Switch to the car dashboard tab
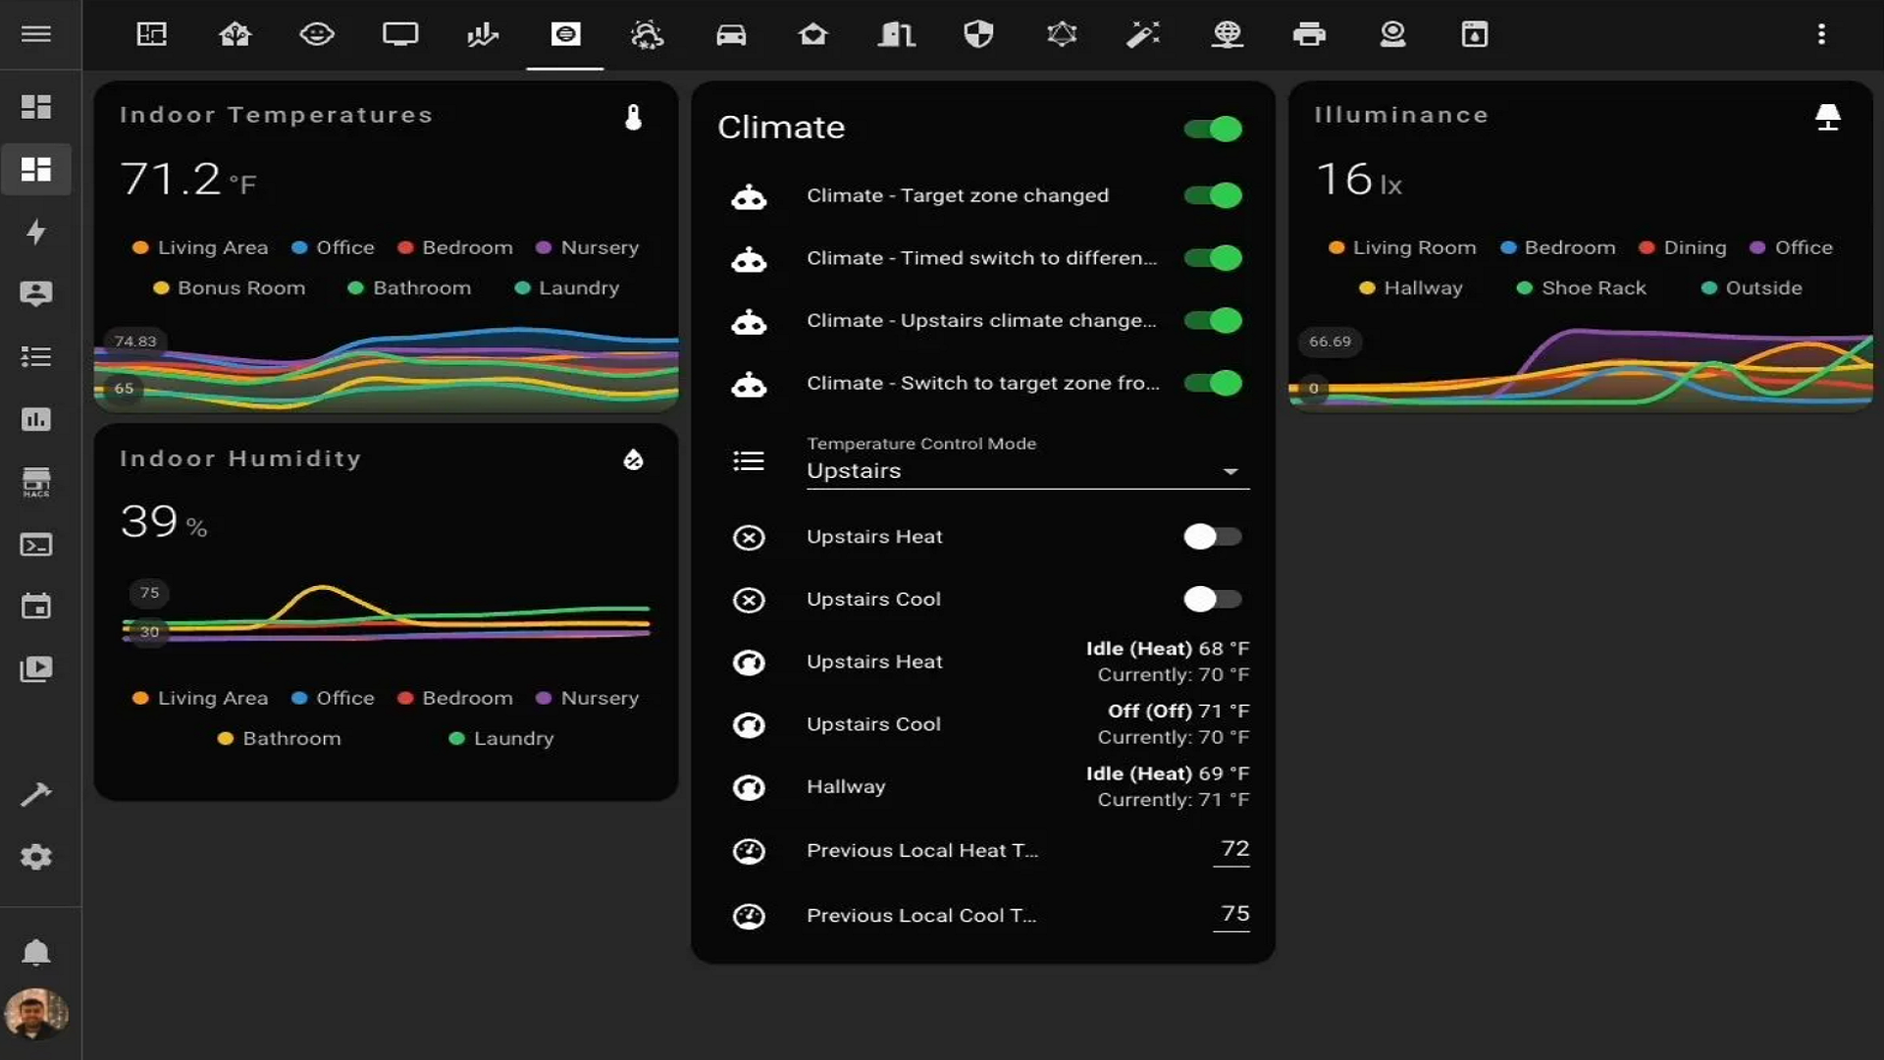Image resolution: width=1884 pixels, height=1060 pixels. coord(731,34)
